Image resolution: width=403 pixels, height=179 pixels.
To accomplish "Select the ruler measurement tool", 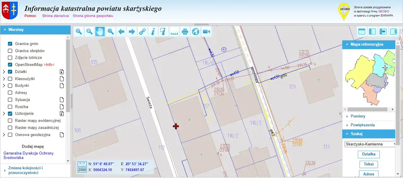I will click(x=174, y=31).
